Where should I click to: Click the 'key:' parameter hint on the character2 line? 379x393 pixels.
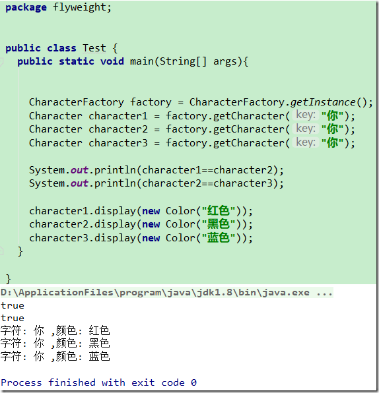(306, 129)
